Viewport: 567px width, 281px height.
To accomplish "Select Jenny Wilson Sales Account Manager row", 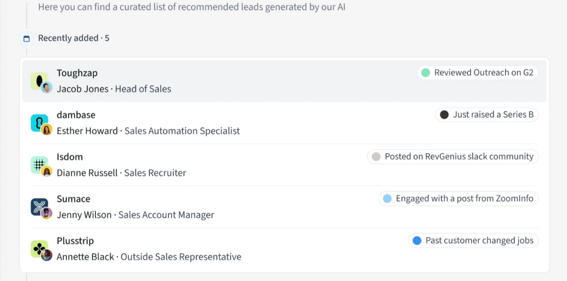I will point(135,215).
